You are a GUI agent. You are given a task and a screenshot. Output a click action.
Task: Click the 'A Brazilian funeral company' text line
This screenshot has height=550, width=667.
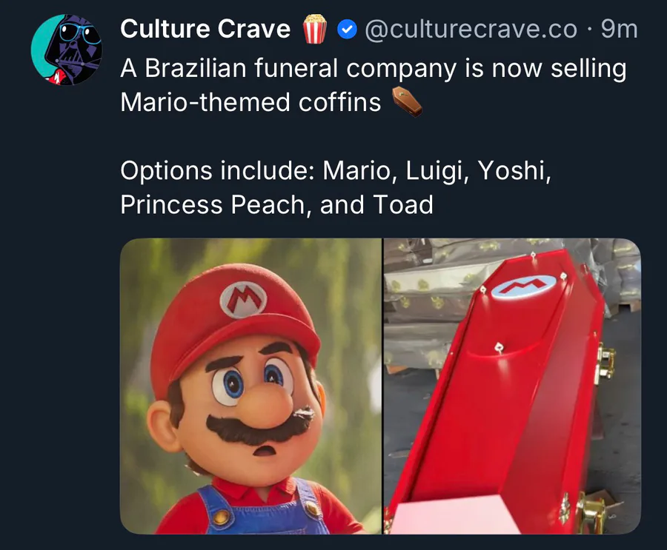click(373, 69)
